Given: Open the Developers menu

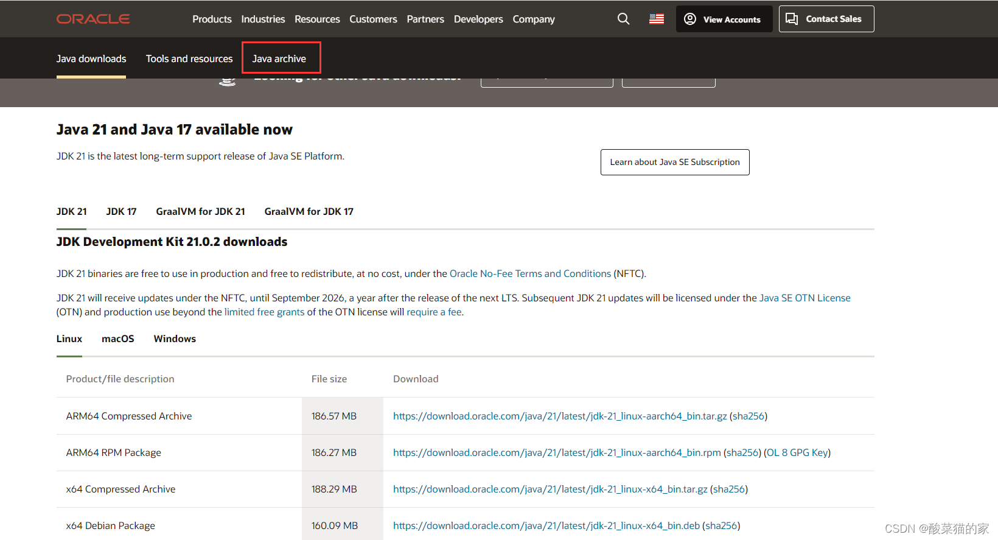Looking at the screenshot, I should pyautogui.click(x=478, y=19).
